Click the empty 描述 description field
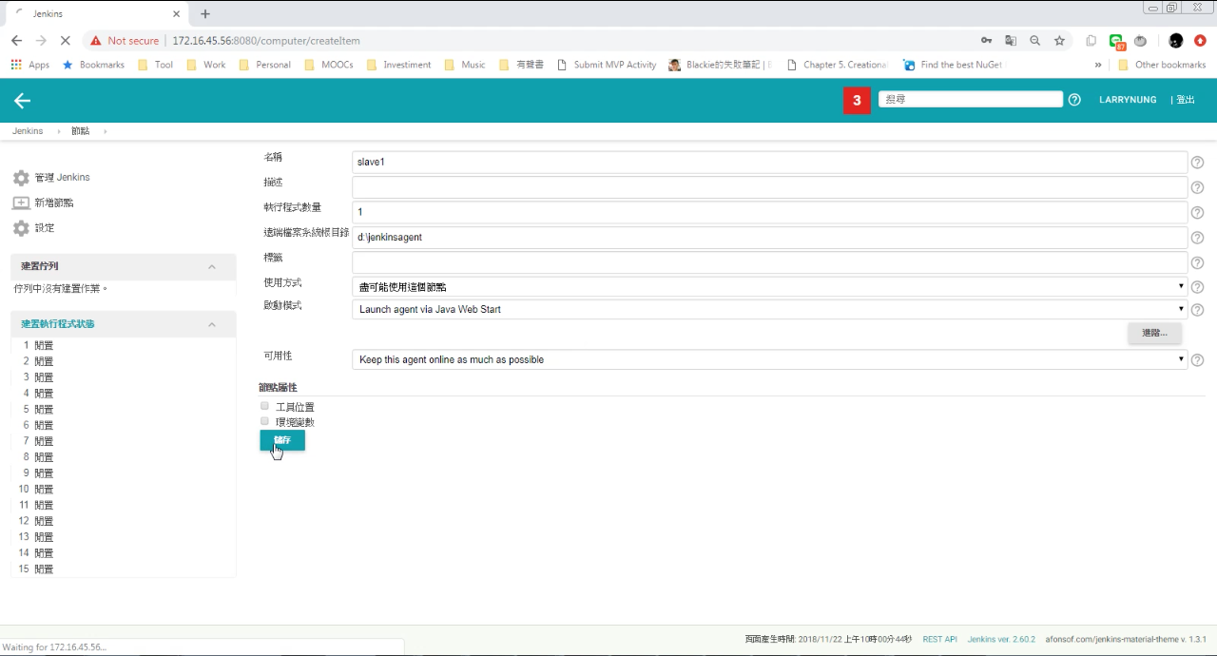Screen dimensions: 1217x656 coord(769,187)
